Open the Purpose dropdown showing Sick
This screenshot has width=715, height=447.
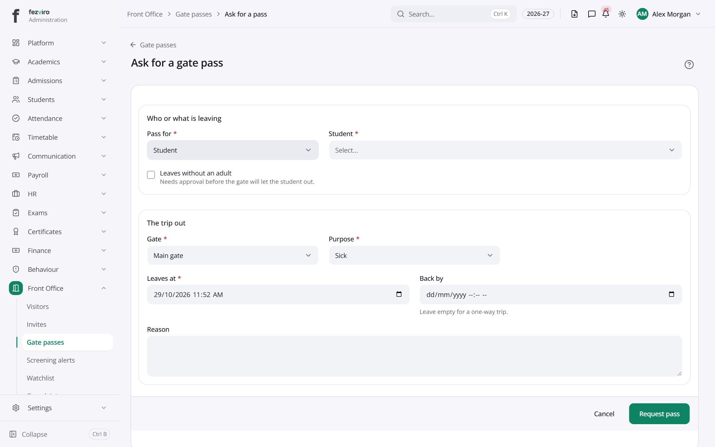tap(414, 255)
